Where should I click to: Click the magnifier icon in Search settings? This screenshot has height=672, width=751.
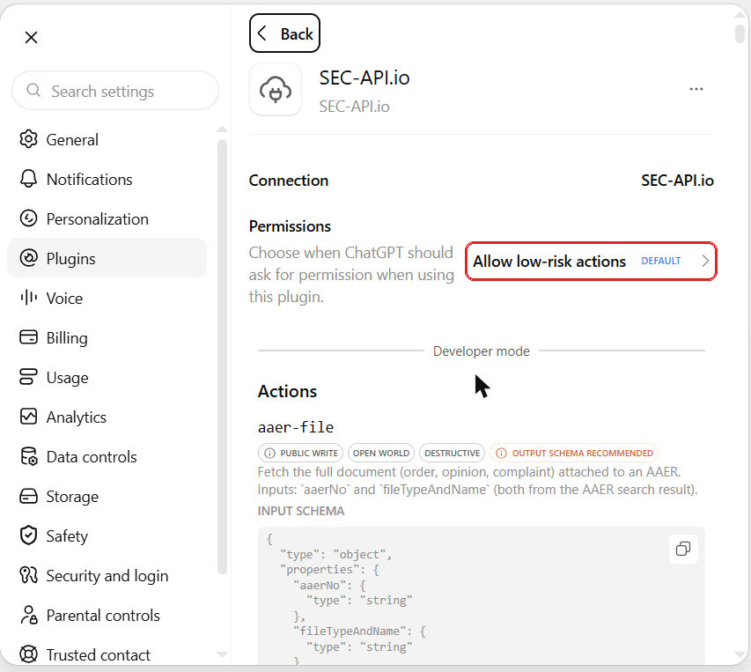pos(33,90)
